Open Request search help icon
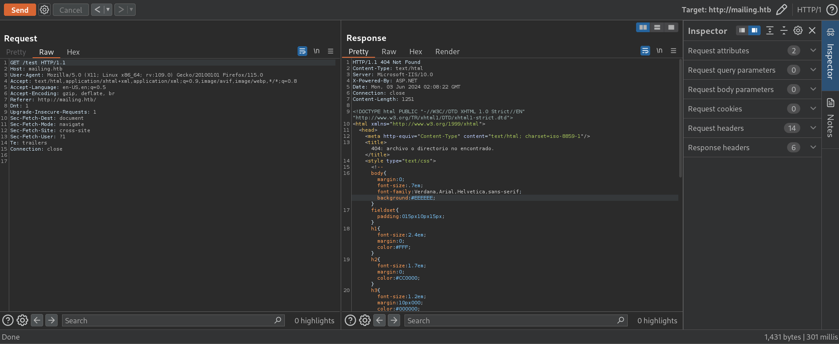 point(8,320)
